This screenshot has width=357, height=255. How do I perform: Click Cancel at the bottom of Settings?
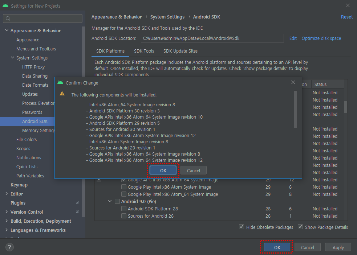[307, 247]
